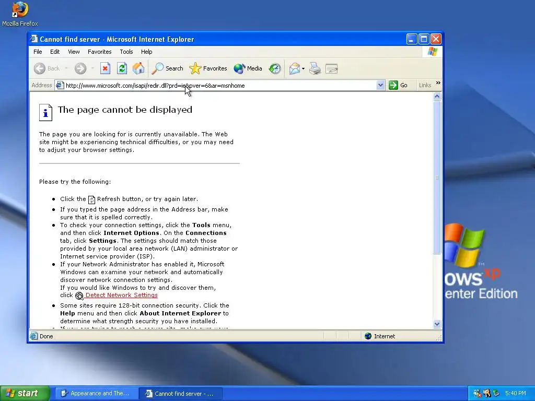Image resolution: width=535 pixels, height=401 pixels.
Task: Click the 5:40 PM taskbar clock
Action: [x=516, y=394]
